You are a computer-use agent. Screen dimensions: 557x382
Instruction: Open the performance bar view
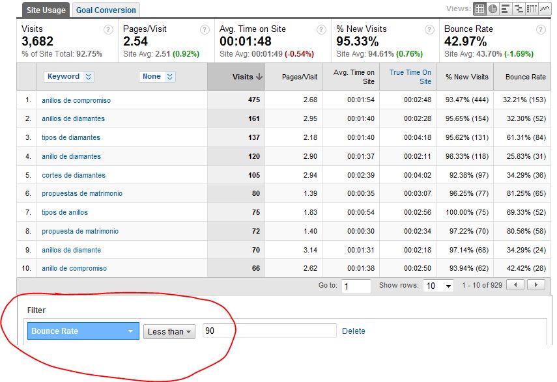tap(504, 8)
